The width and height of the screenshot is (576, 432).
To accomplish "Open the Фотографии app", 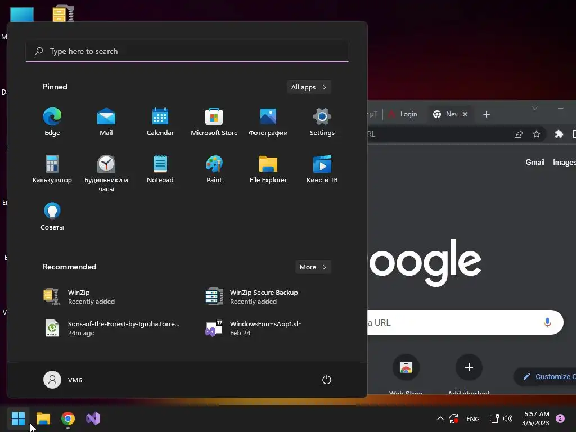I will 268,122.
